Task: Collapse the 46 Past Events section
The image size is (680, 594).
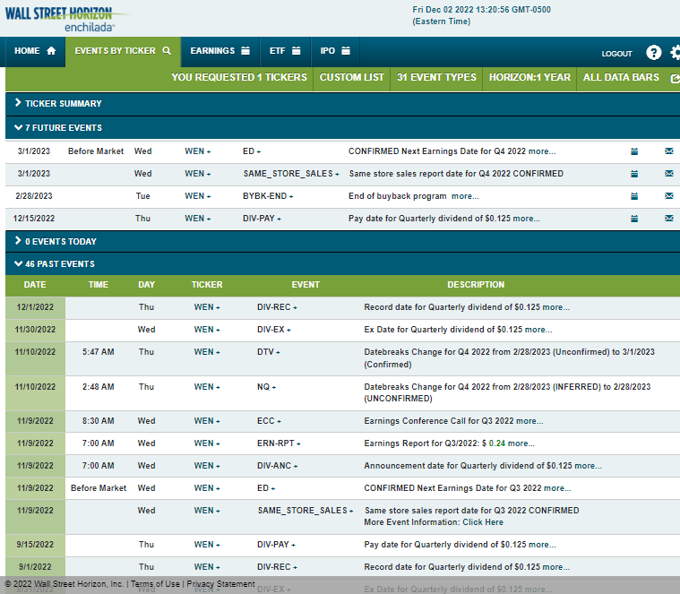Action: [54, 264]
